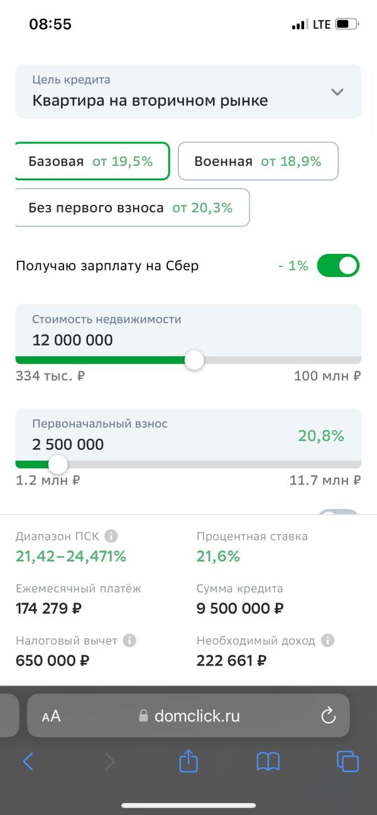Toggle the partially hidden switch below Первоначальный взнос
This screenshot has height=815, width=377.
coord(338,512)
